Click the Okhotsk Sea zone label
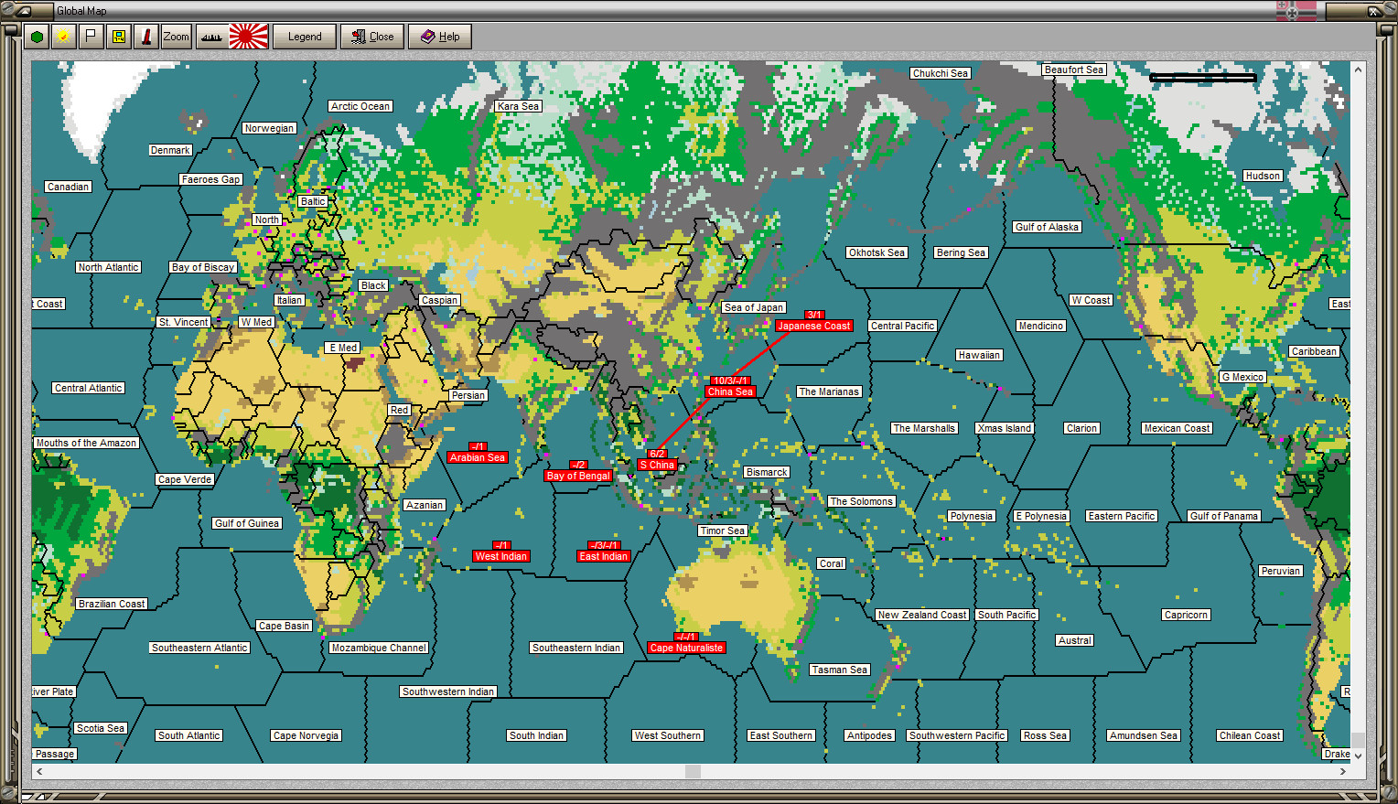 (876, 252)
